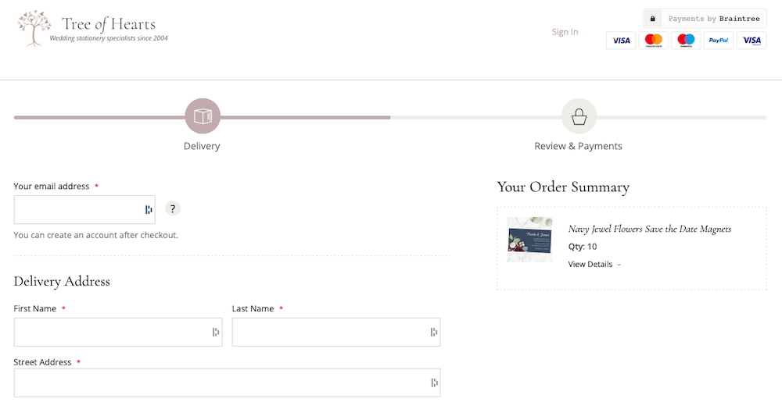Click the 'First Name' label
The width and height of the screenshot is (782, 402).
pyautogui.click(x=35, y=308)
